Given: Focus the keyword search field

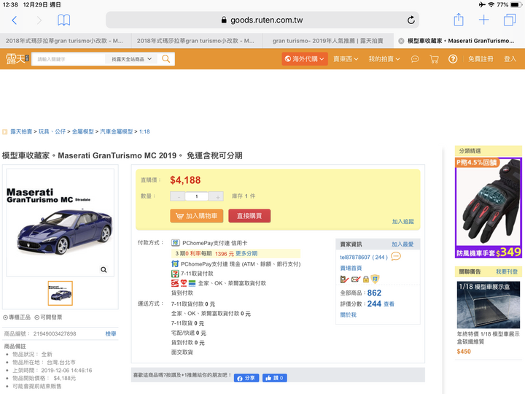Looking at the screenshot, I should 69,59.
